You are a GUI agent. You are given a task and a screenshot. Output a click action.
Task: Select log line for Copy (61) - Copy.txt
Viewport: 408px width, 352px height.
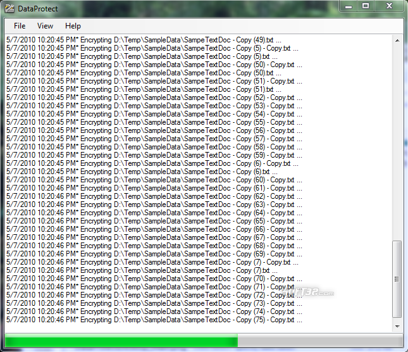tap(154, 188)
